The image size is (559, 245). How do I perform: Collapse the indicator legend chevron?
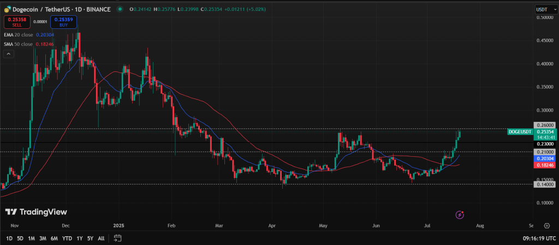(x=9, y=54)
